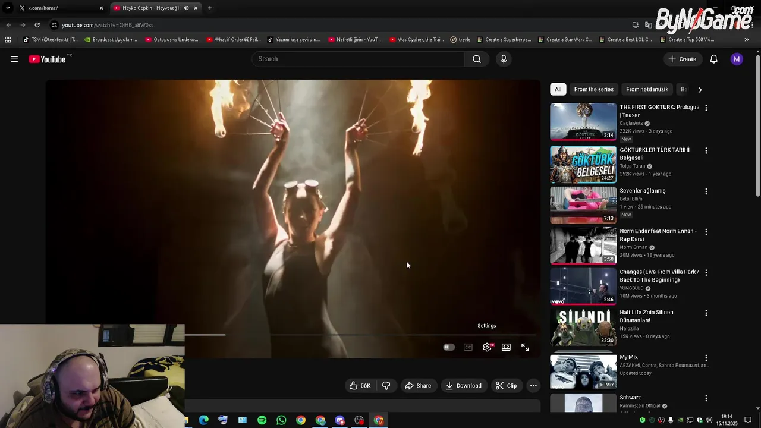The width and height of the screenshot is (761, 428).
Task: Toggle closed captions in the player
Action: (x=468, y=347)
